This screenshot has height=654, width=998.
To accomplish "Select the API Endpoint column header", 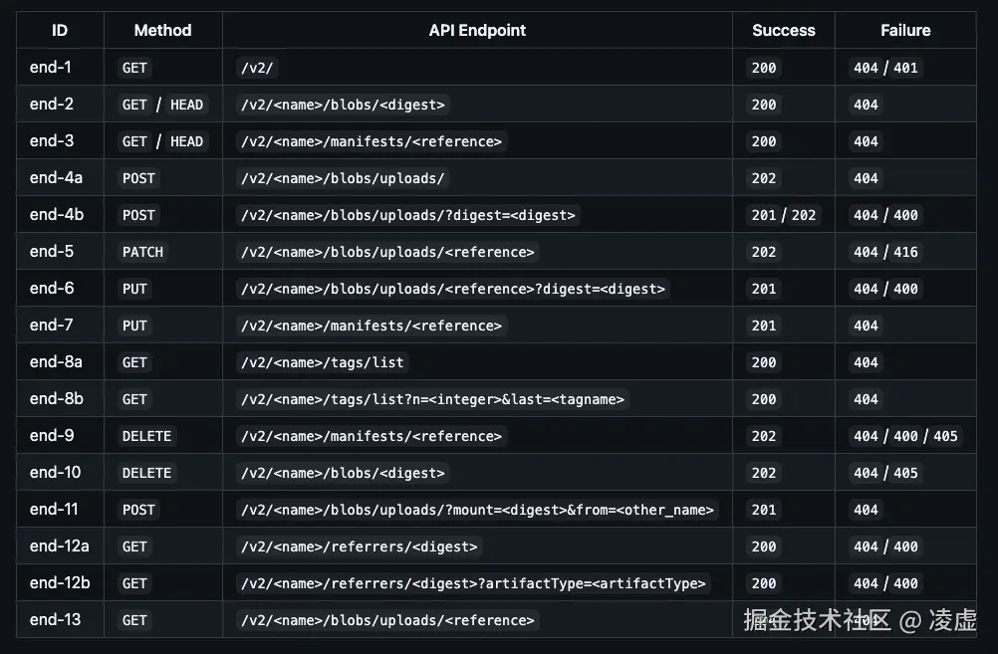I will coord(477,30).
